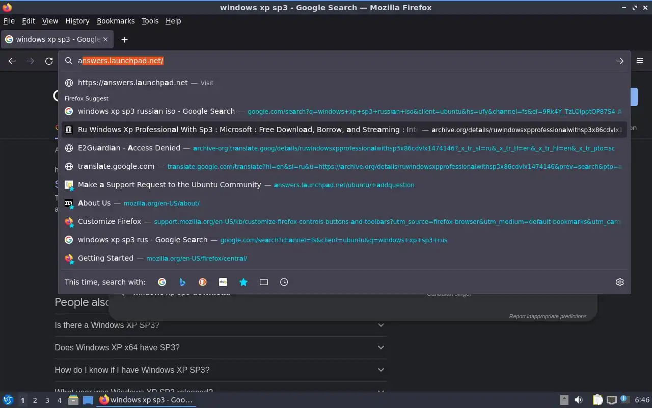This screenshot has width=652, height=408.
Task: Click the taskbar clock showing 6:46
Action: click(642, 400)
